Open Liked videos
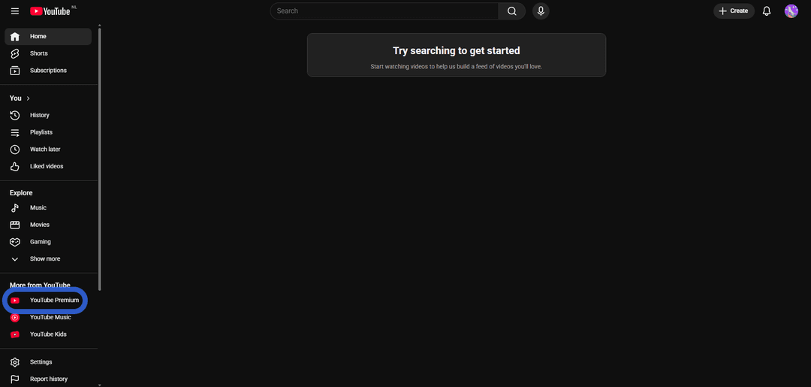Screen dimensions: 811x387 pyautogui.click(x=48, y=166)
